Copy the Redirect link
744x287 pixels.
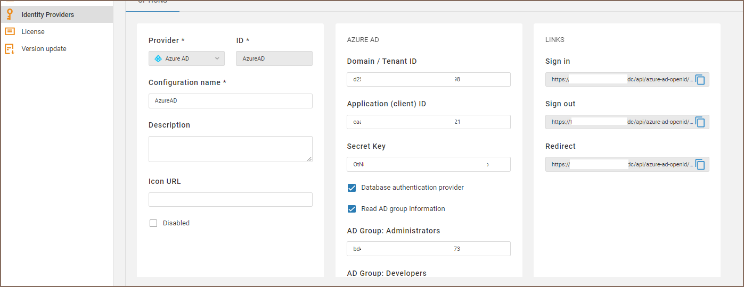(x=700, y=165)
